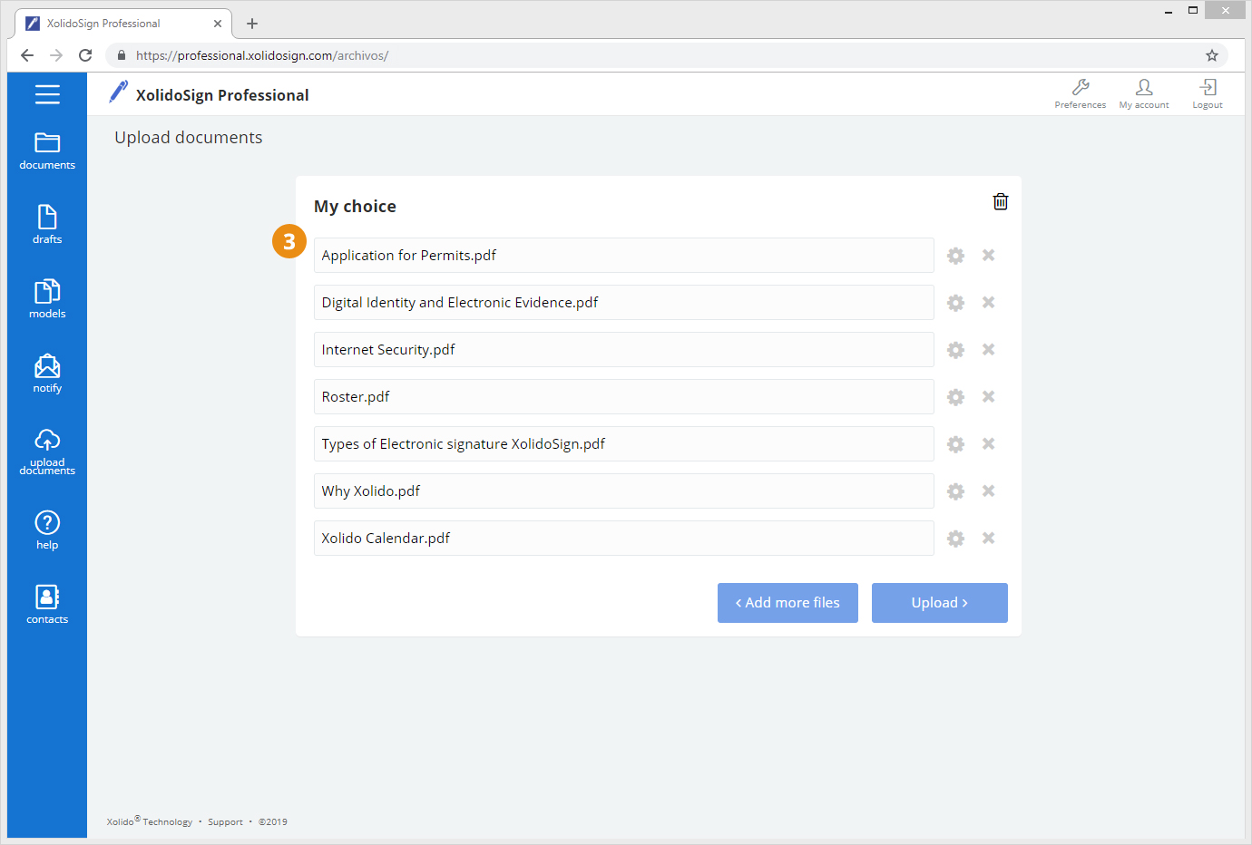Click the Add more files button
1252x845 pixels.
click(x=787, y=603)
